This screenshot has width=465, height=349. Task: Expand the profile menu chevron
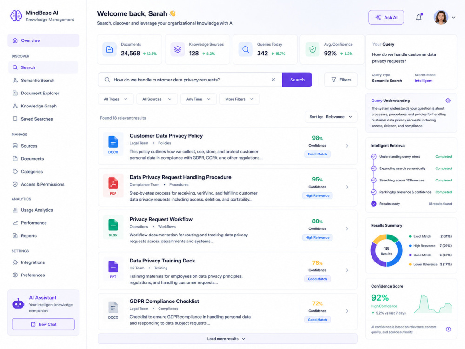click(x=453, y=17)
